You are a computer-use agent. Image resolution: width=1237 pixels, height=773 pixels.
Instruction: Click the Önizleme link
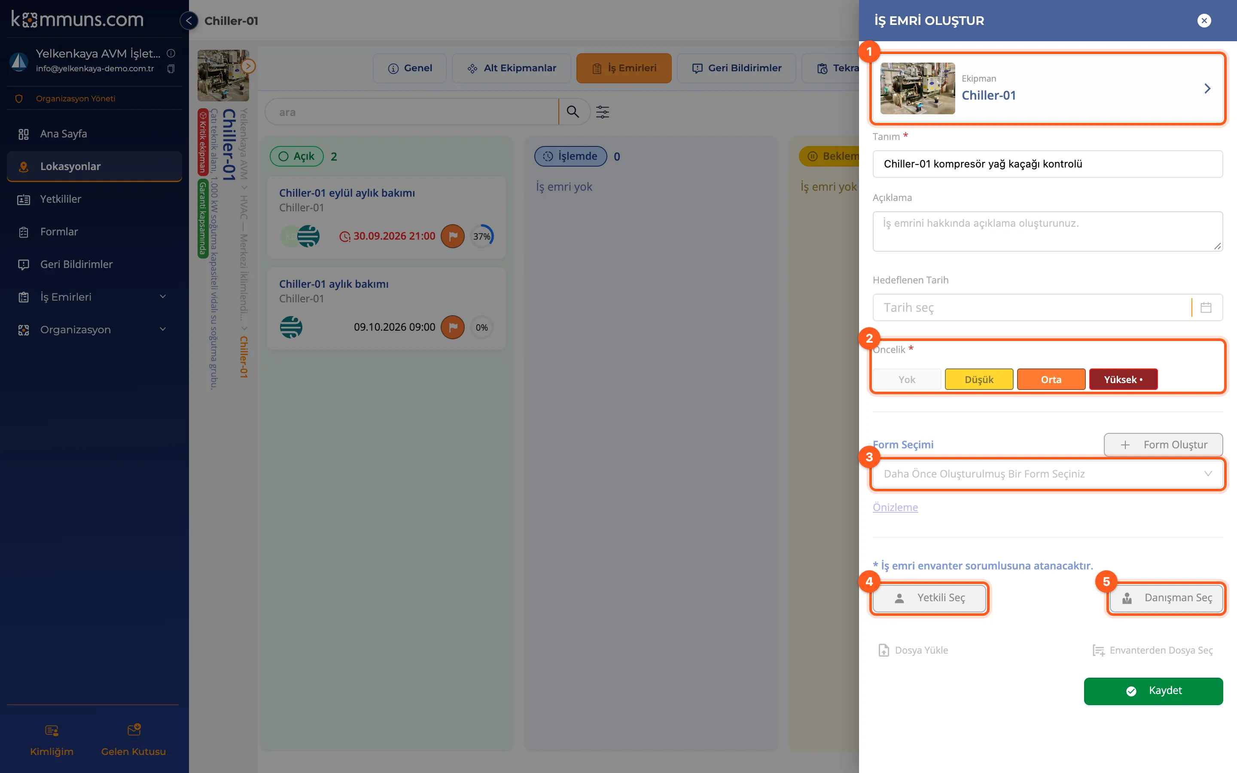(895, 507)
